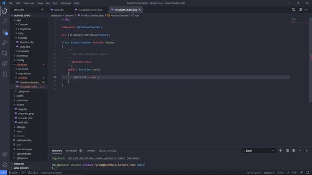Split the terminal
This screenshot has width=312, height=175.
point(287,151)
